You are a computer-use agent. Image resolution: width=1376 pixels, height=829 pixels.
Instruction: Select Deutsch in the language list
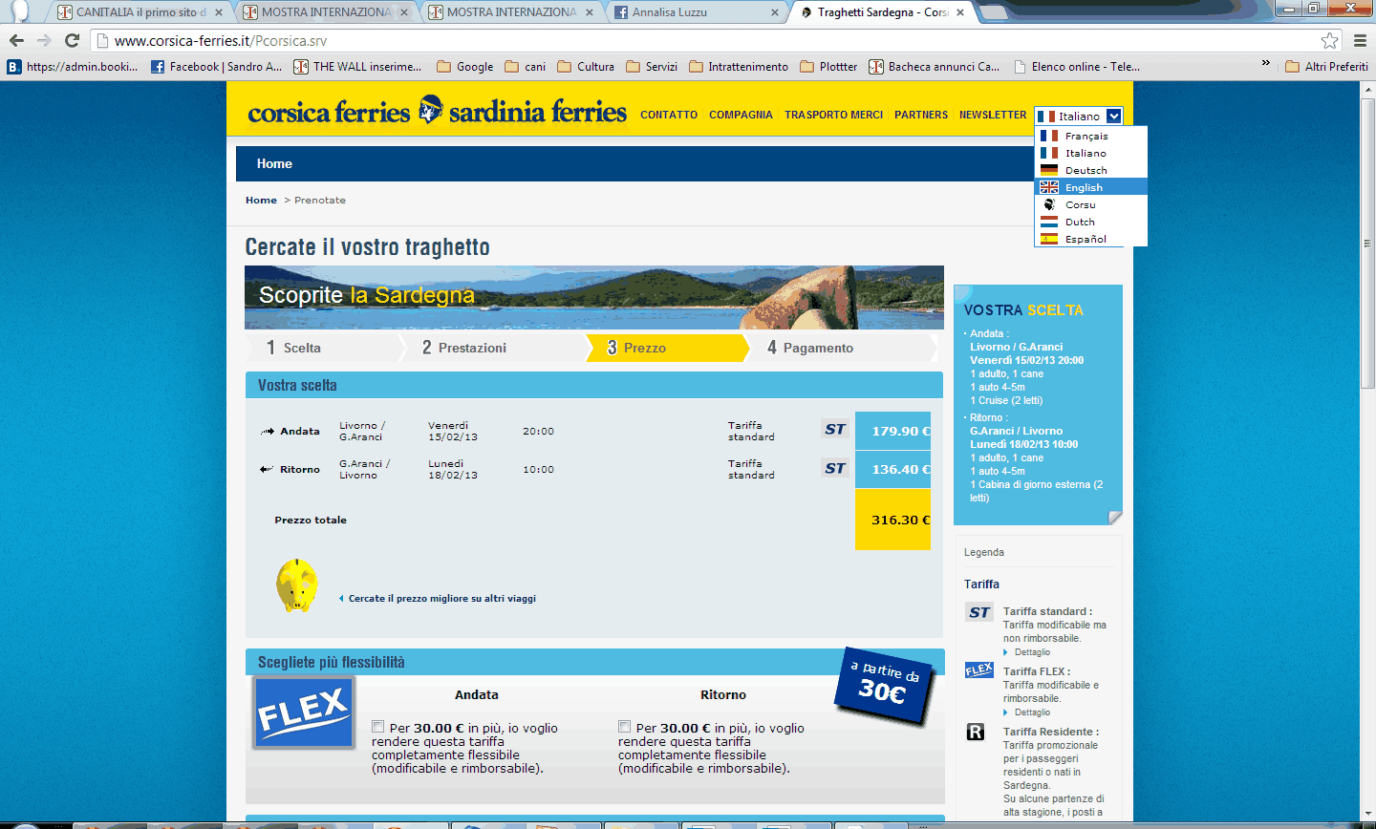click(x=1091, y=170)
